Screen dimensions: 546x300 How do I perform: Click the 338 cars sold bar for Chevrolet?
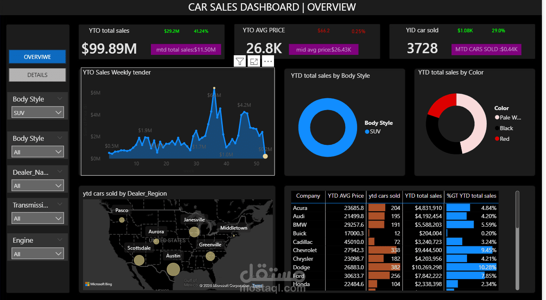[x=382, y=250]
